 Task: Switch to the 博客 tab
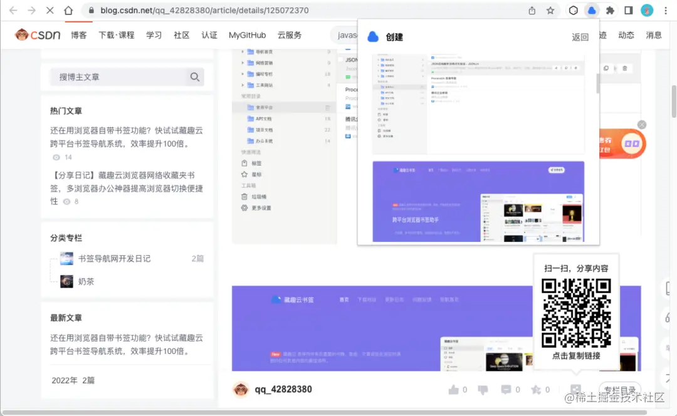pyautogui.click(x=78, y=36)
